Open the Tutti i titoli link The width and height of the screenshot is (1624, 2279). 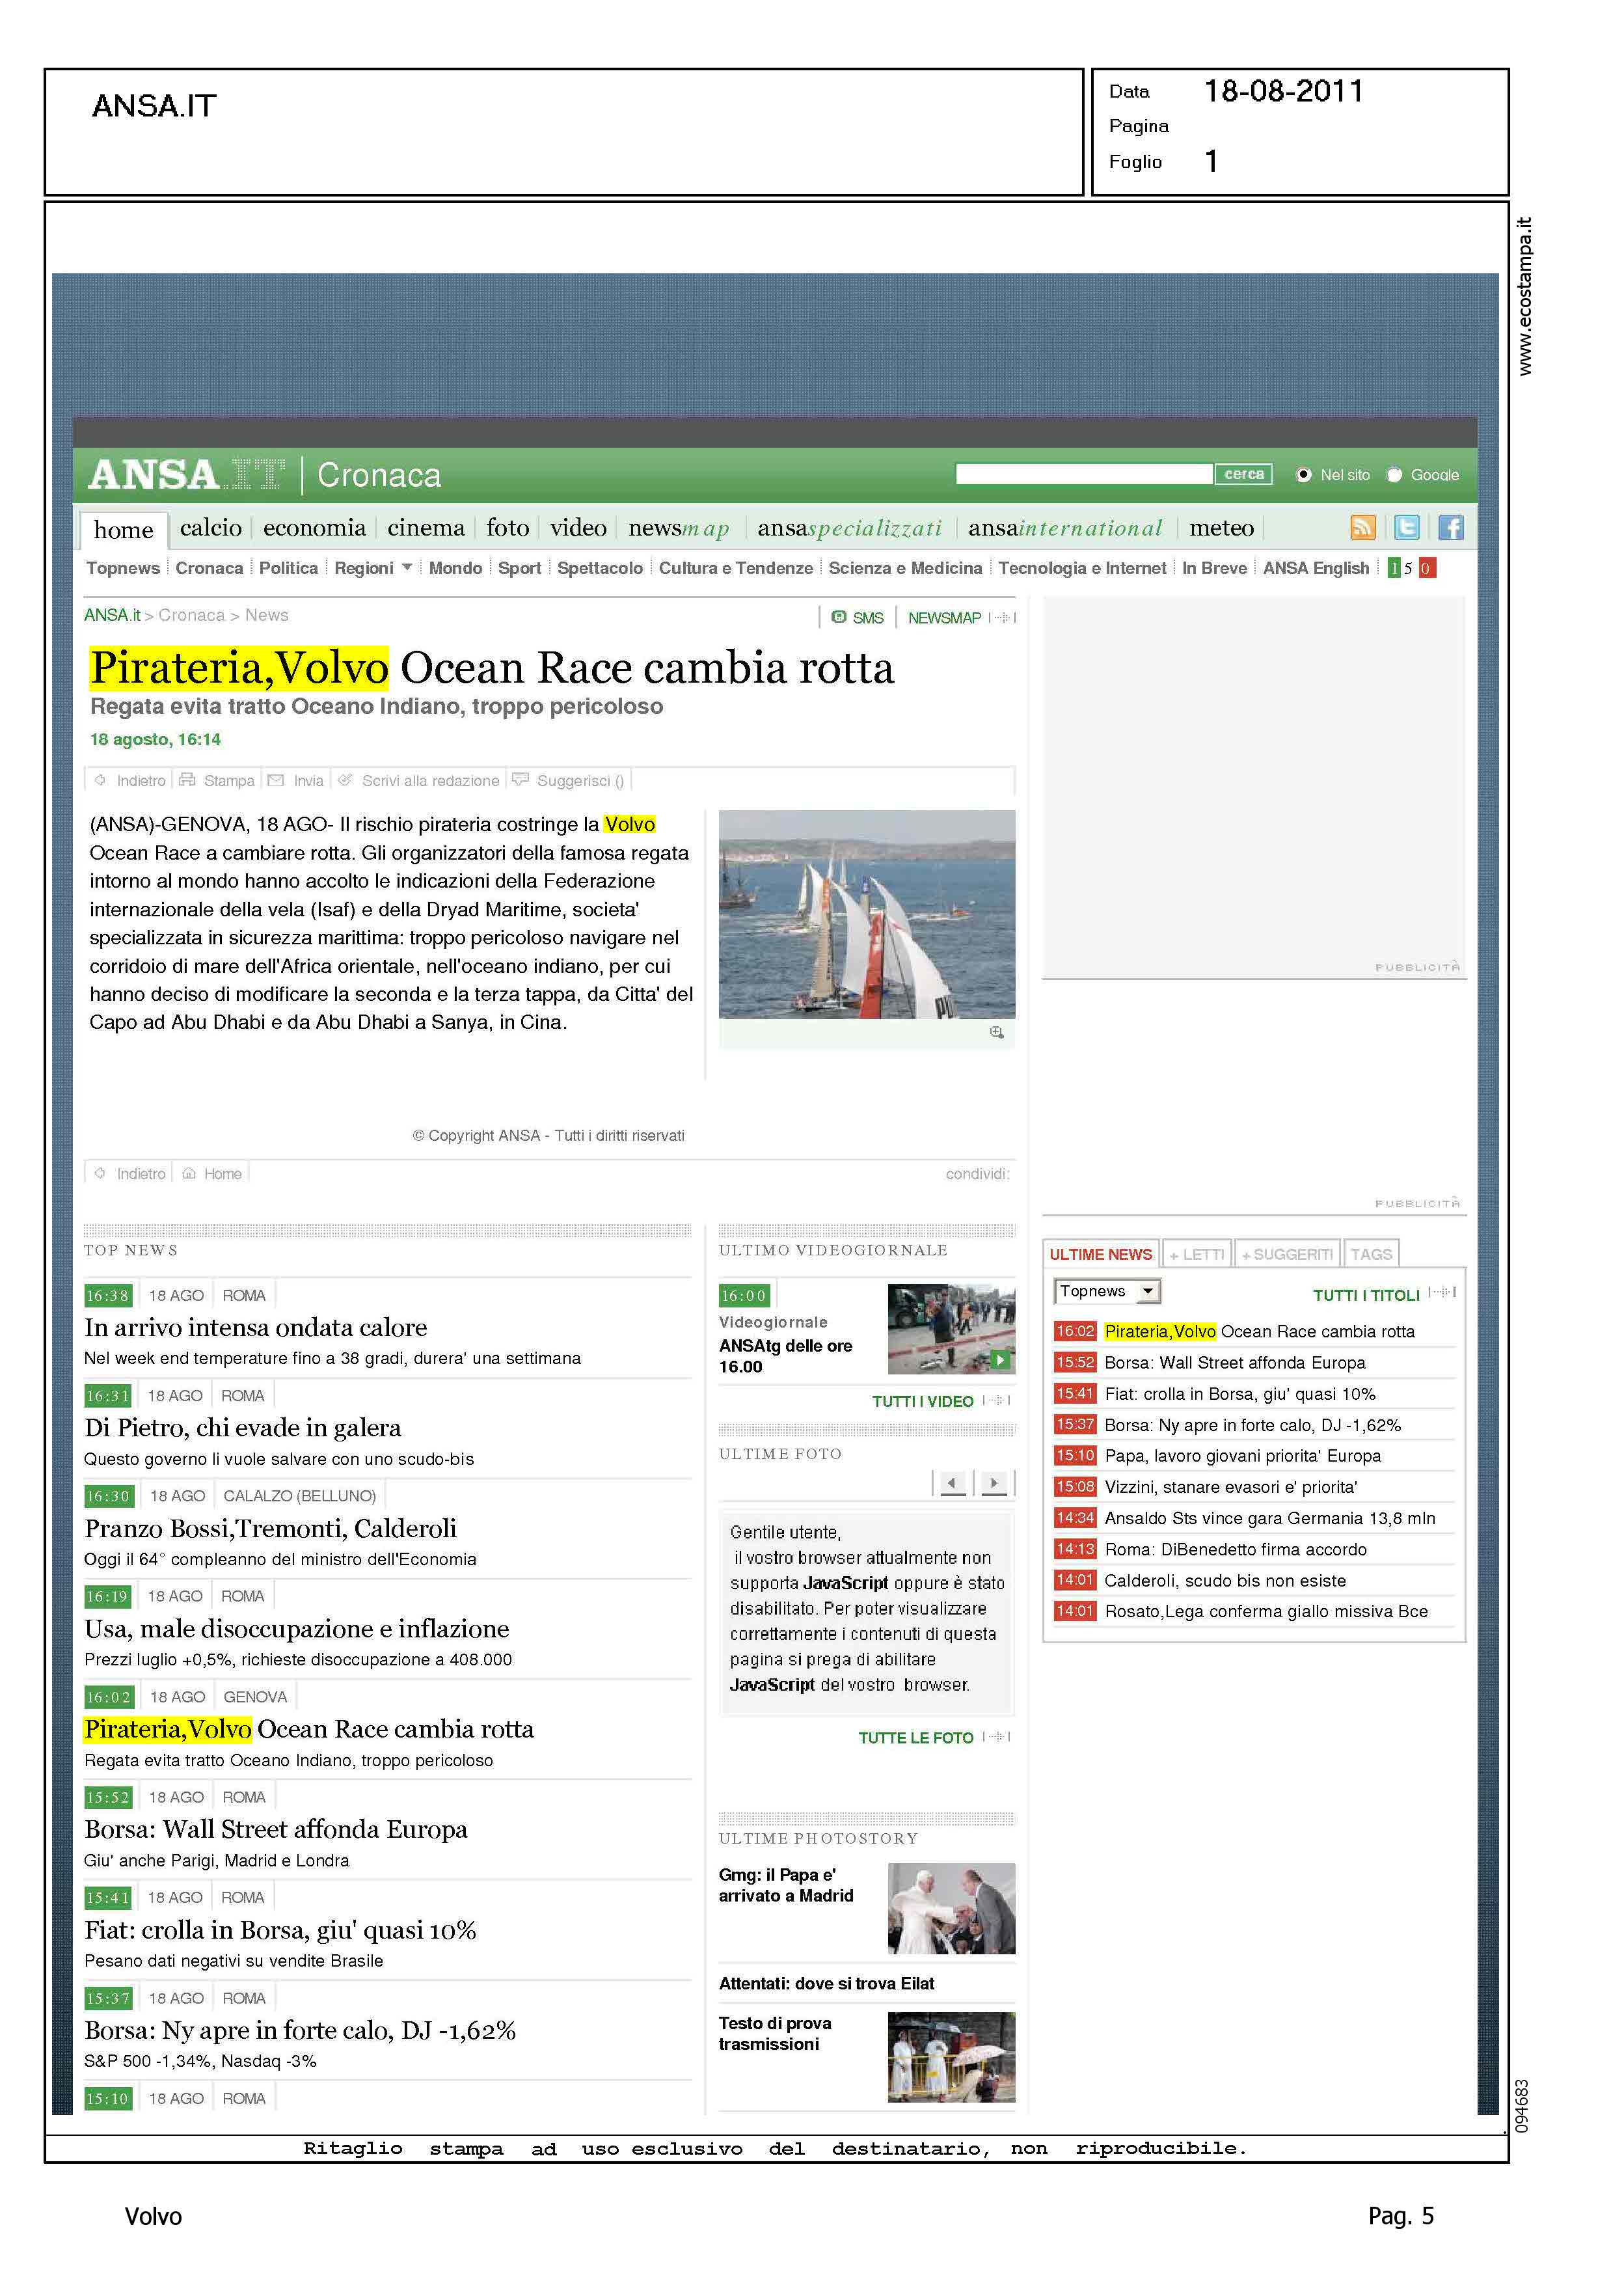click(x=1366, y=1295)
